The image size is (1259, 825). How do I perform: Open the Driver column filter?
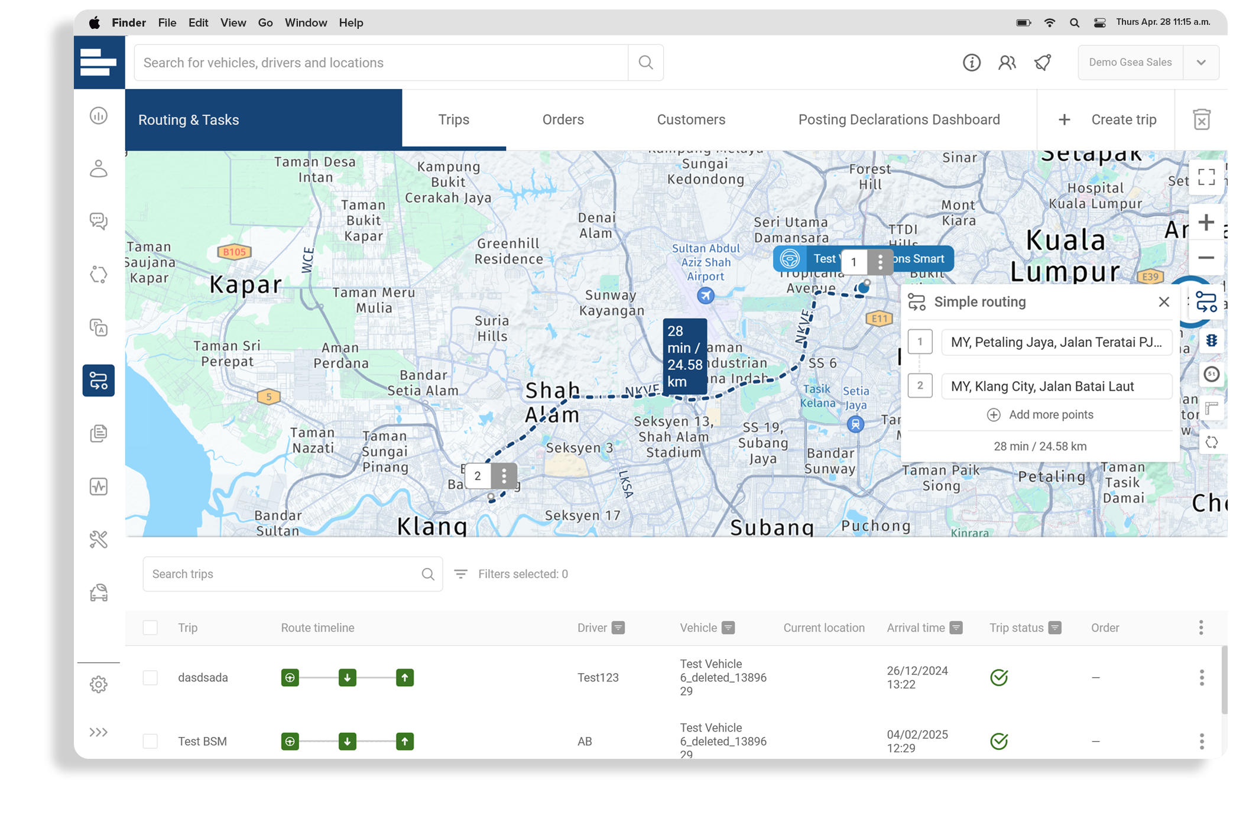click(x=618, y=628)
